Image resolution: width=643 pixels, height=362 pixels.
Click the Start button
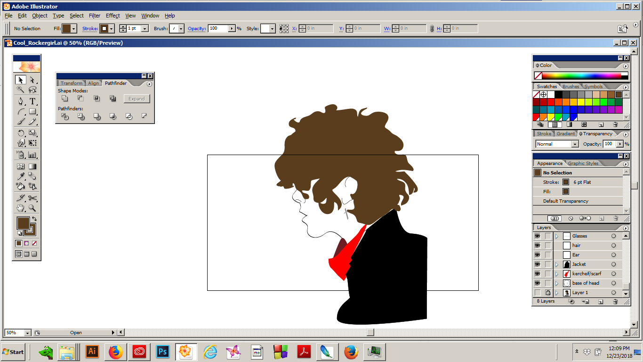(13, 352)
